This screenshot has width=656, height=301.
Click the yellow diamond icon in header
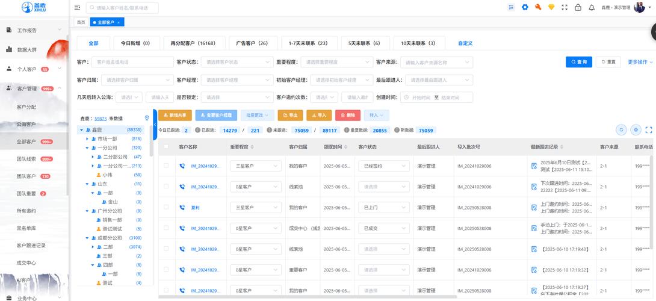(551, 7)
